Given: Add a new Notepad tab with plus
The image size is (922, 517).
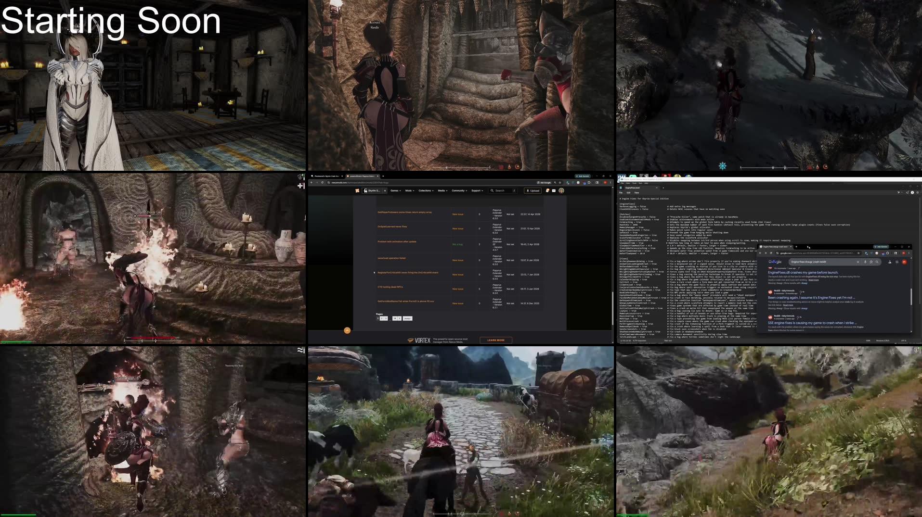Looking at the screenshot, I should (x=663, y=188).
